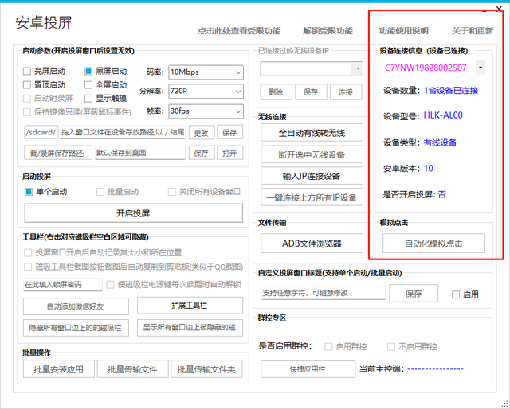Viewport: 510px width, 409px height.
Task: Open the device serial number dropdown arrow
Action: coord(481,68)
